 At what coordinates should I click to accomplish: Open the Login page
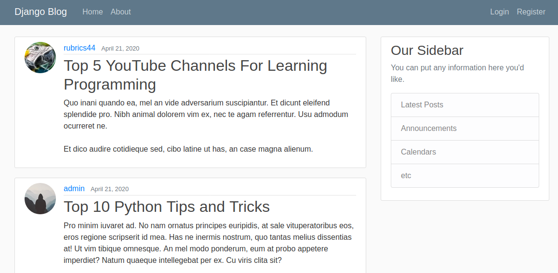(499, 12)
